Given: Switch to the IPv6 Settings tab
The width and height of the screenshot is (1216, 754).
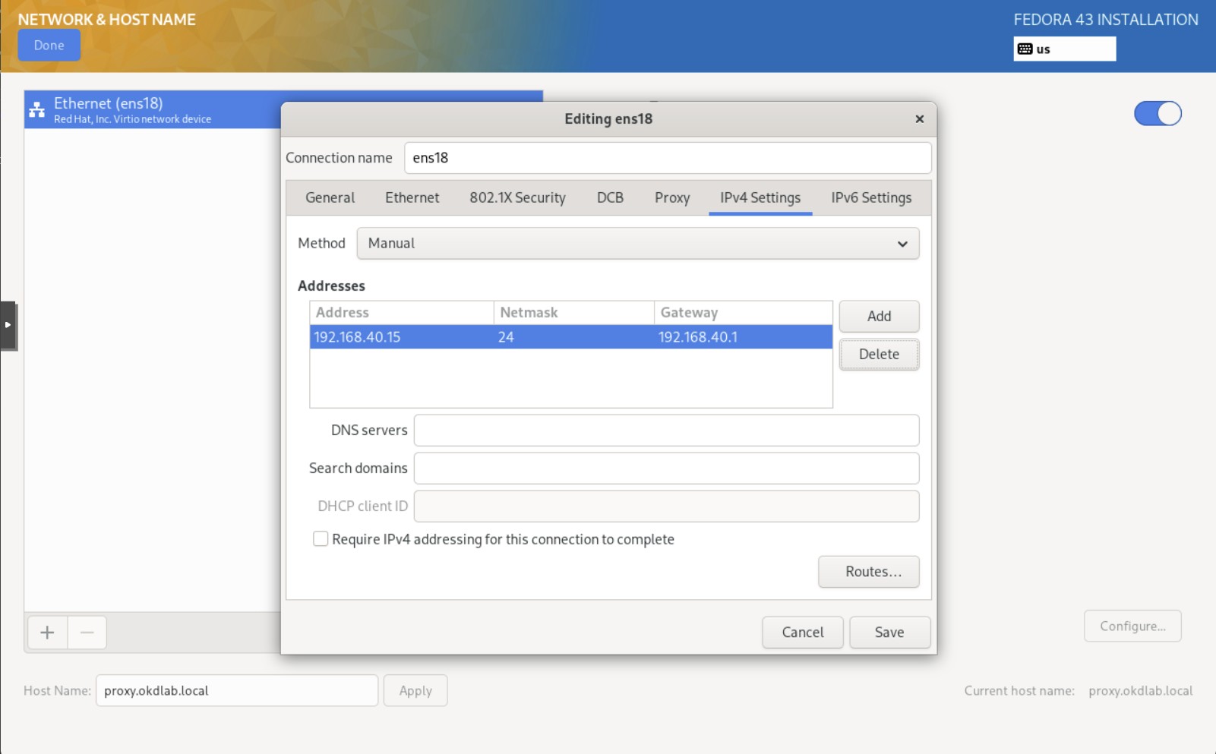Looking at the screenshot, I should pos(870,198).
